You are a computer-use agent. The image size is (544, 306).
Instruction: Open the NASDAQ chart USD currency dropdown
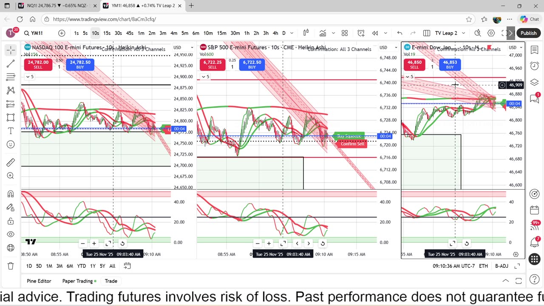(x=183, y=48)
